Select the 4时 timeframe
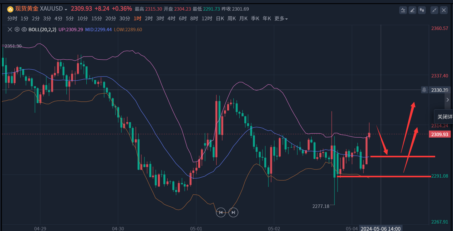 pyautogui.click(x=171, y=19)
